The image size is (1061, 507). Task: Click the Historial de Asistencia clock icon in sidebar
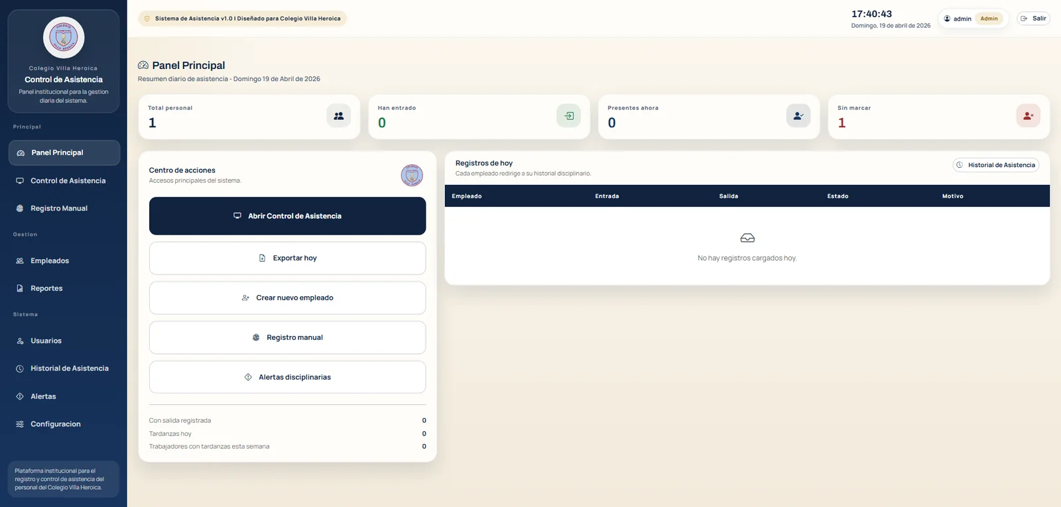point(20,368)
